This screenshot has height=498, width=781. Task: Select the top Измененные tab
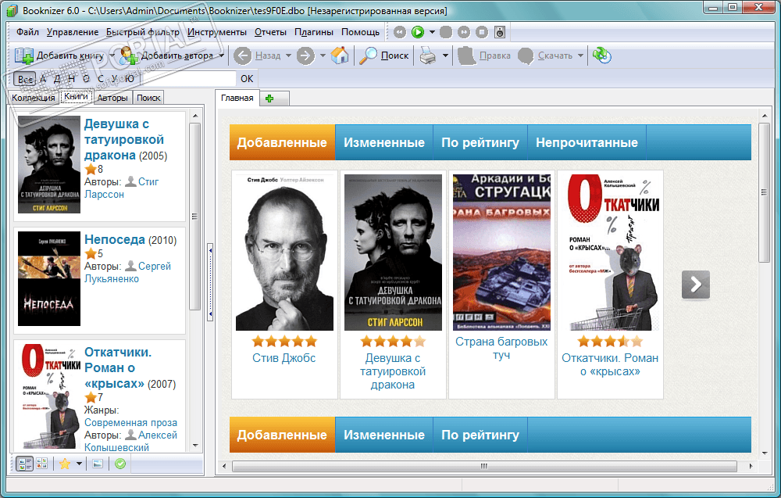tap(384, 142)
